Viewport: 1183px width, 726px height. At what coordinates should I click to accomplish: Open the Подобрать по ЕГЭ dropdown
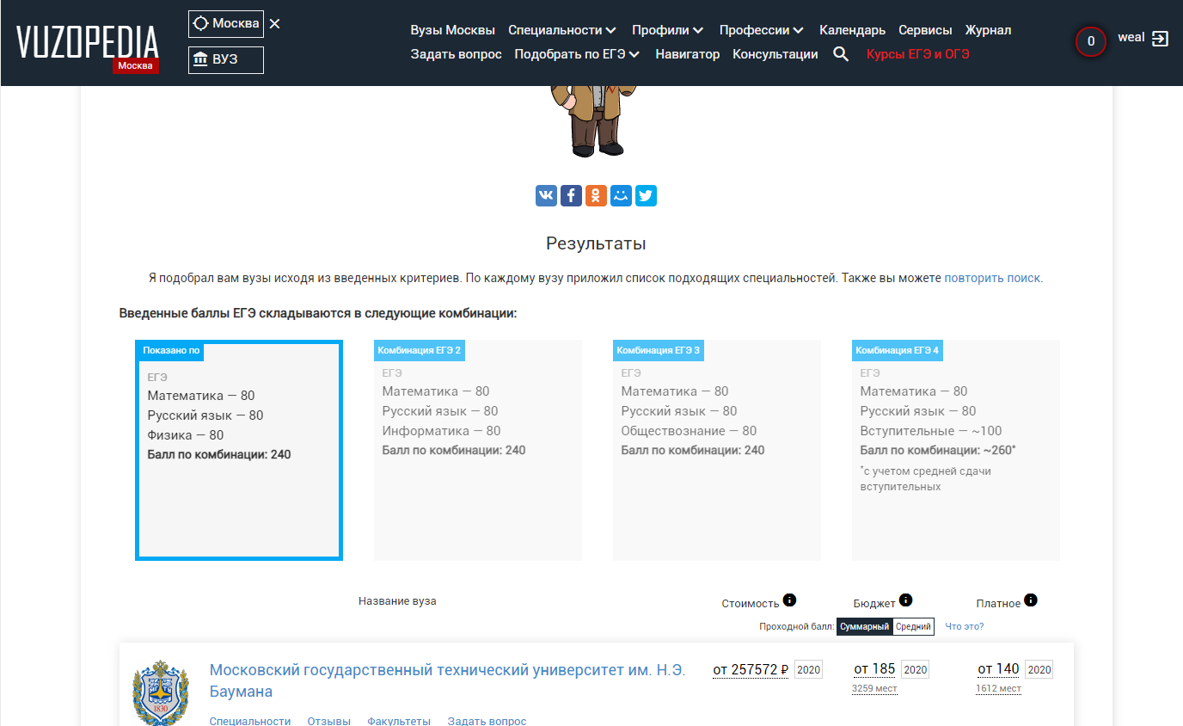pos(577,54)
